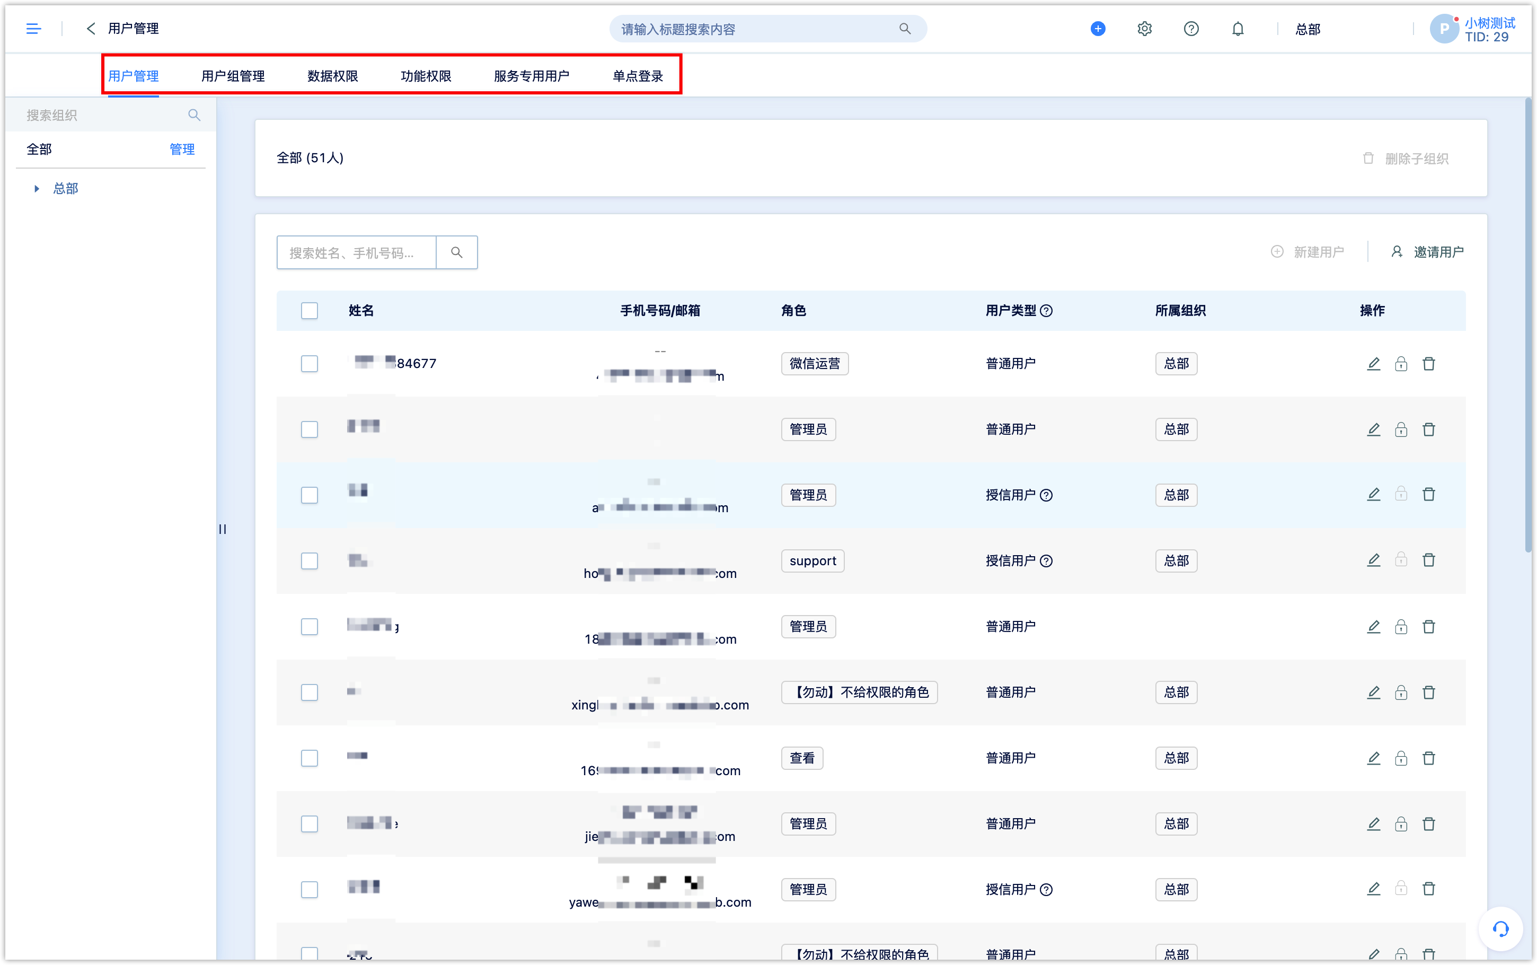Lock the 微信运营 user row

[1401, 364]
